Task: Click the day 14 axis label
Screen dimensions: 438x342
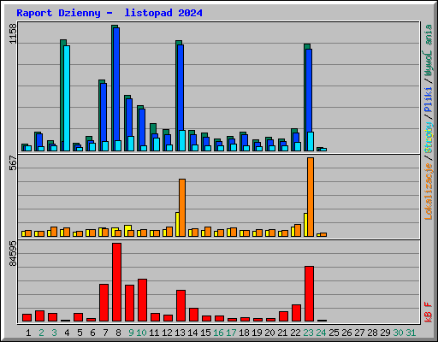Action: click(192, 333)
